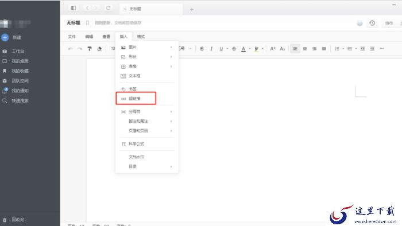Toggle italic formatting
402x226 pixels.
(x=211, y=49)
